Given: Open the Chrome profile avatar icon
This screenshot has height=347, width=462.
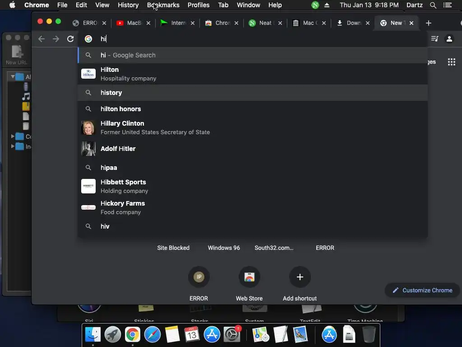Looking at the screenshot, I should coord(449,39).
